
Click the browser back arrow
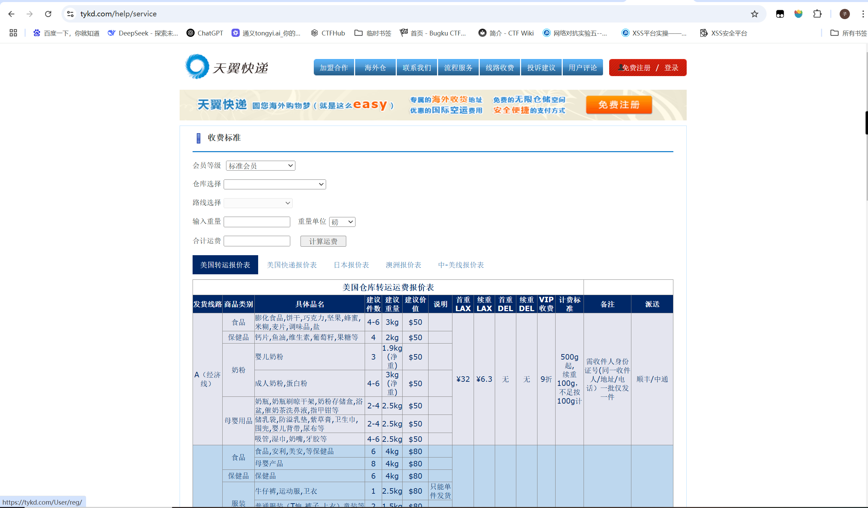pyautogui.click(x=11, y=14)
